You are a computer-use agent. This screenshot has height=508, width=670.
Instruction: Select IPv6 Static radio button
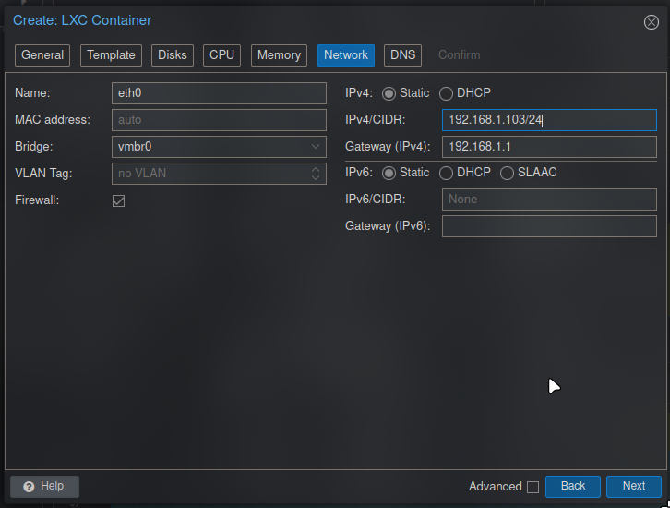point(389,174)
